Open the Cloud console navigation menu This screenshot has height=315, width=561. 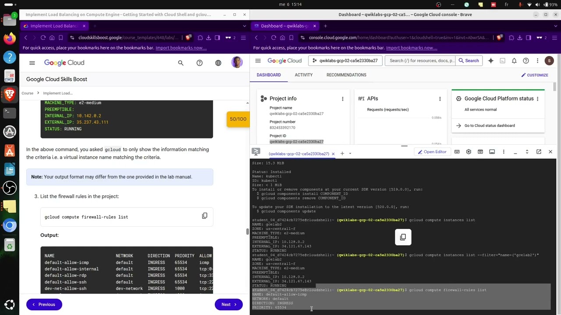[x=258, y=61]
